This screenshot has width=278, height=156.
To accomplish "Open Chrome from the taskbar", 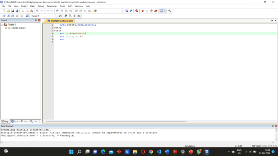I will (151, 151).
